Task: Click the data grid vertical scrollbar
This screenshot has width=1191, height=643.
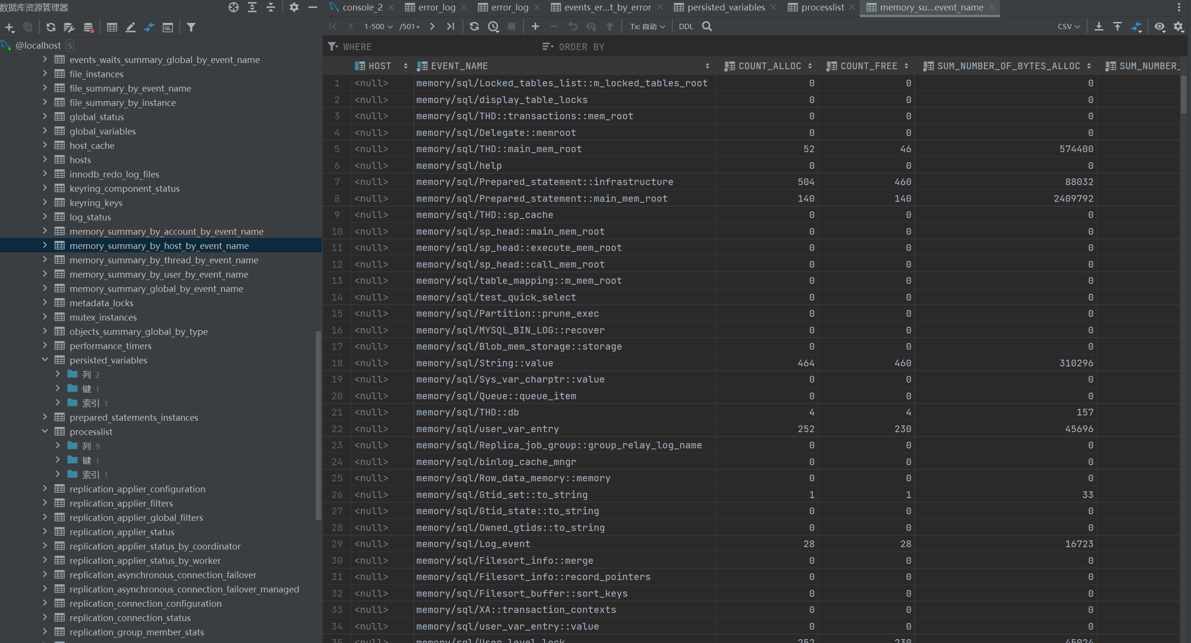Action: coord(1184,95)
